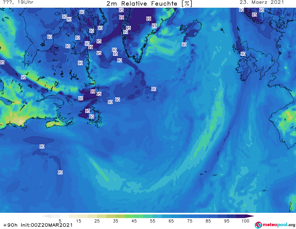Click the legend value '15'
296x229 pixels.
click(78, 221)
